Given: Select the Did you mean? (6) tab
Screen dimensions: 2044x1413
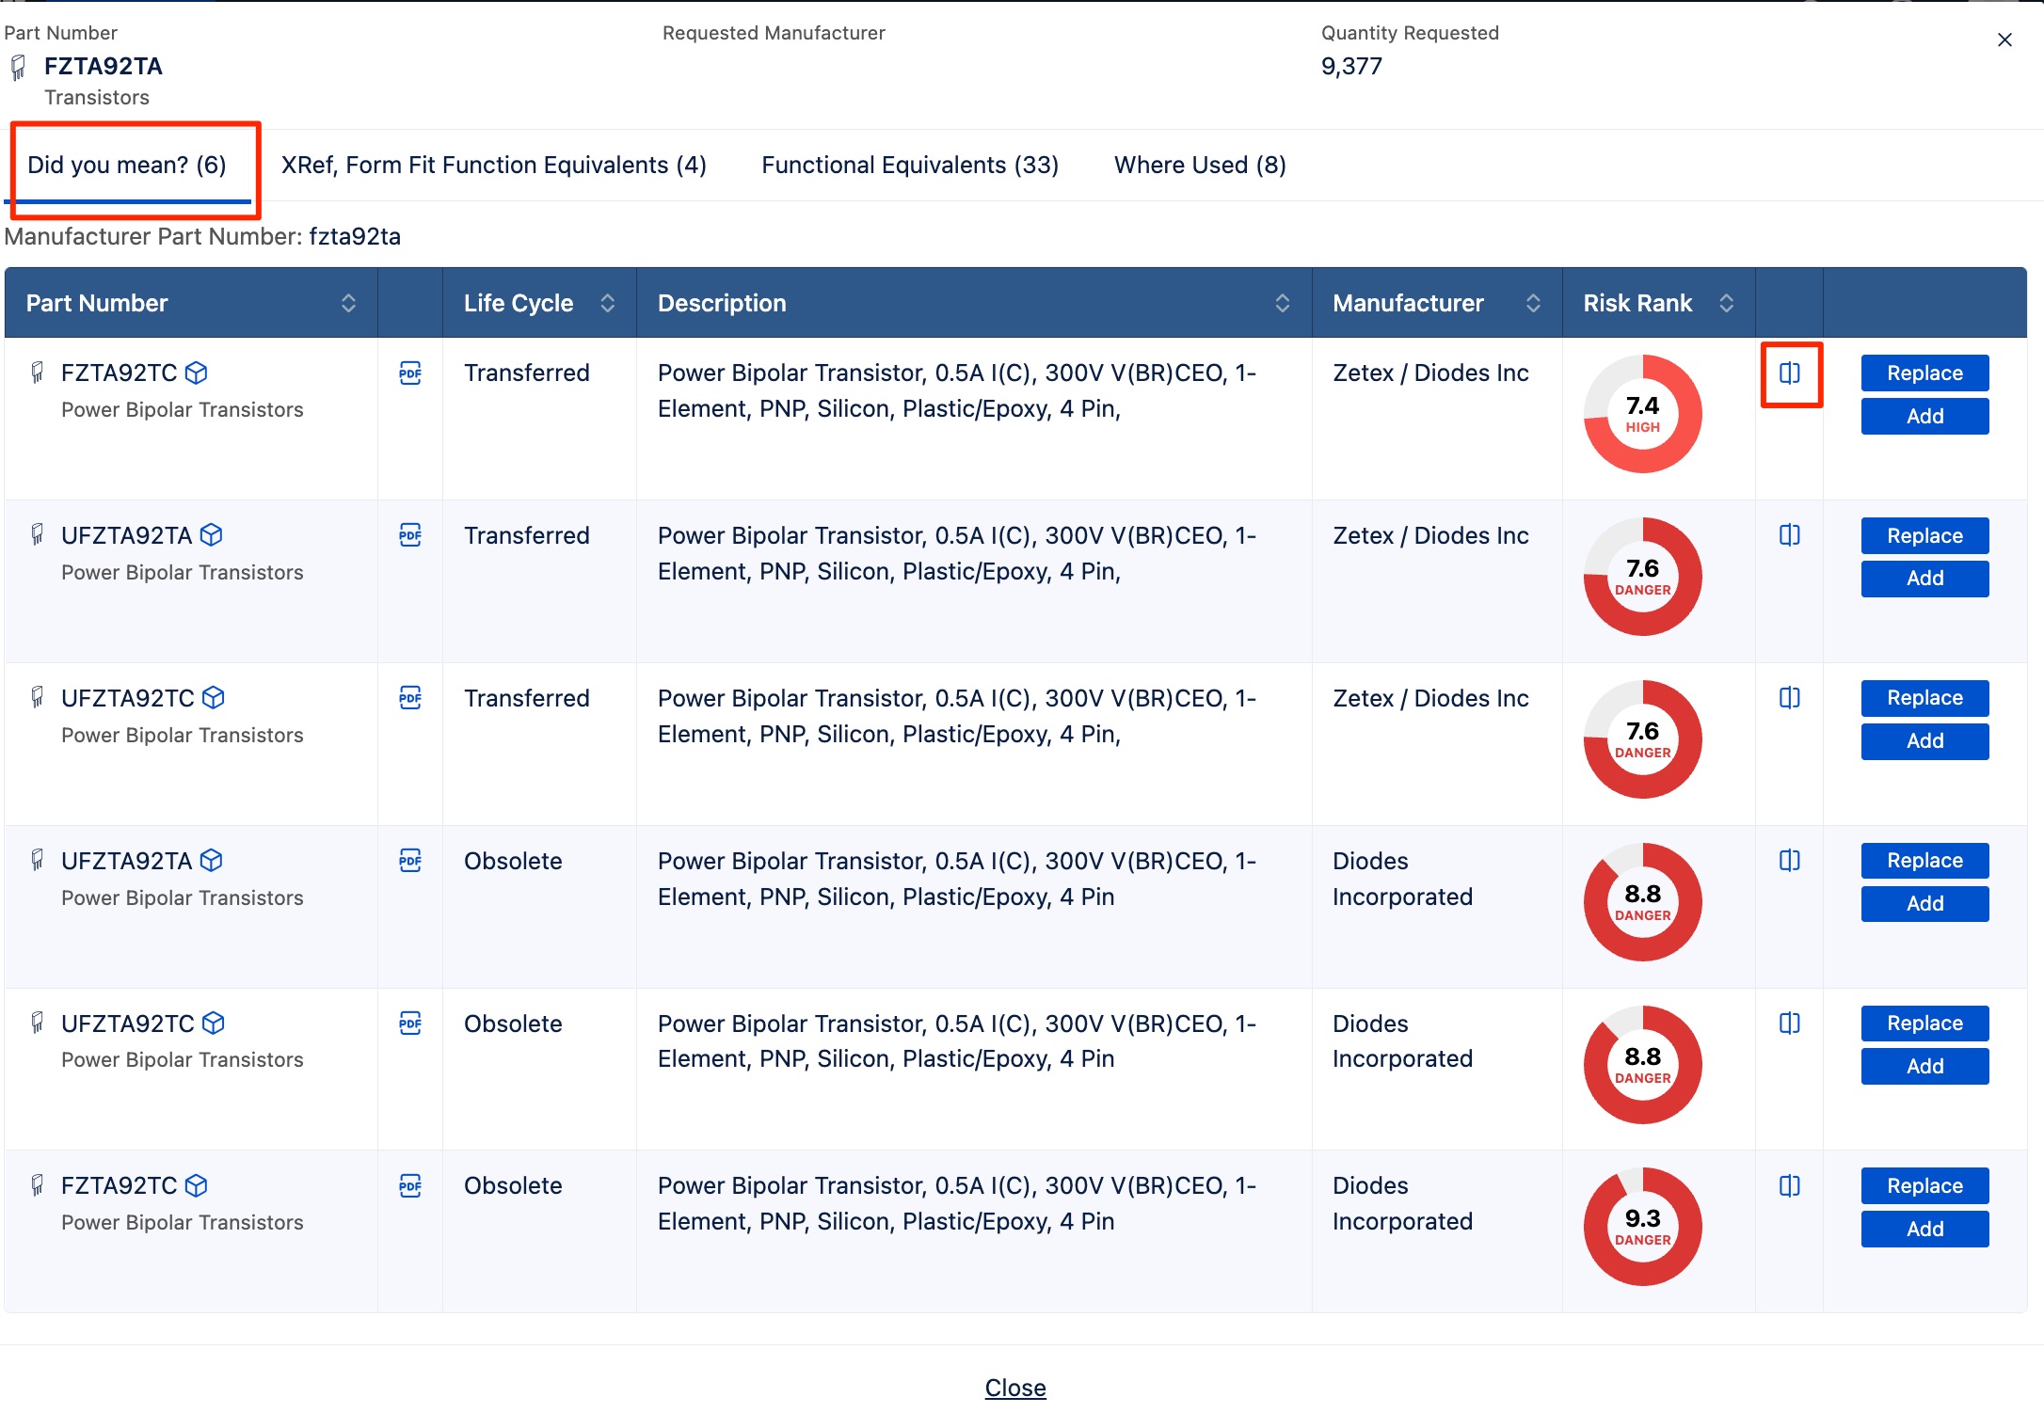Looking at the screenshot, I should point(127,166).
